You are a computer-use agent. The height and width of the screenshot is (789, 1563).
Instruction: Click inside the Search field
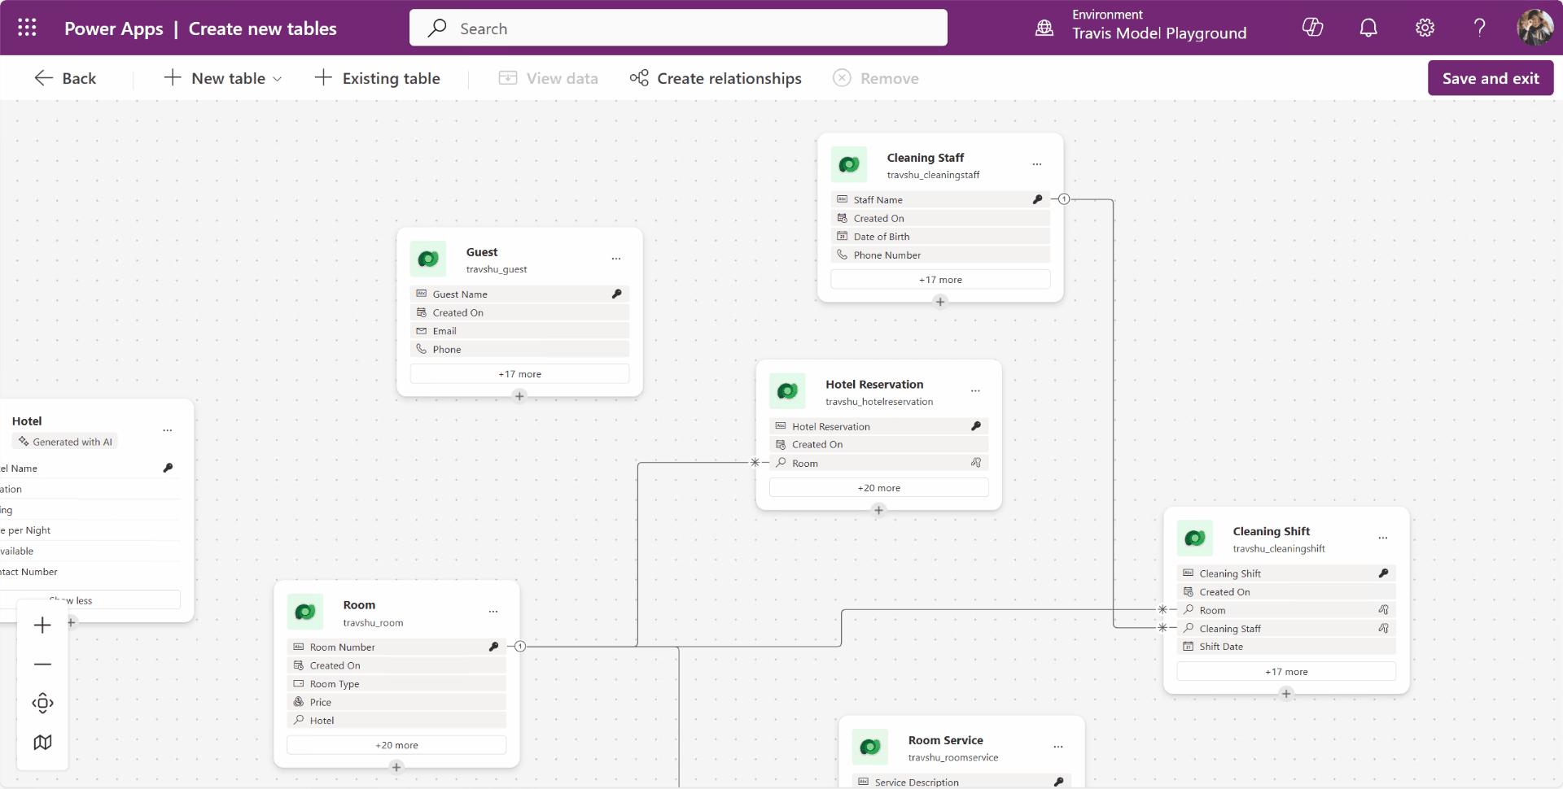(x=677, y=27)
